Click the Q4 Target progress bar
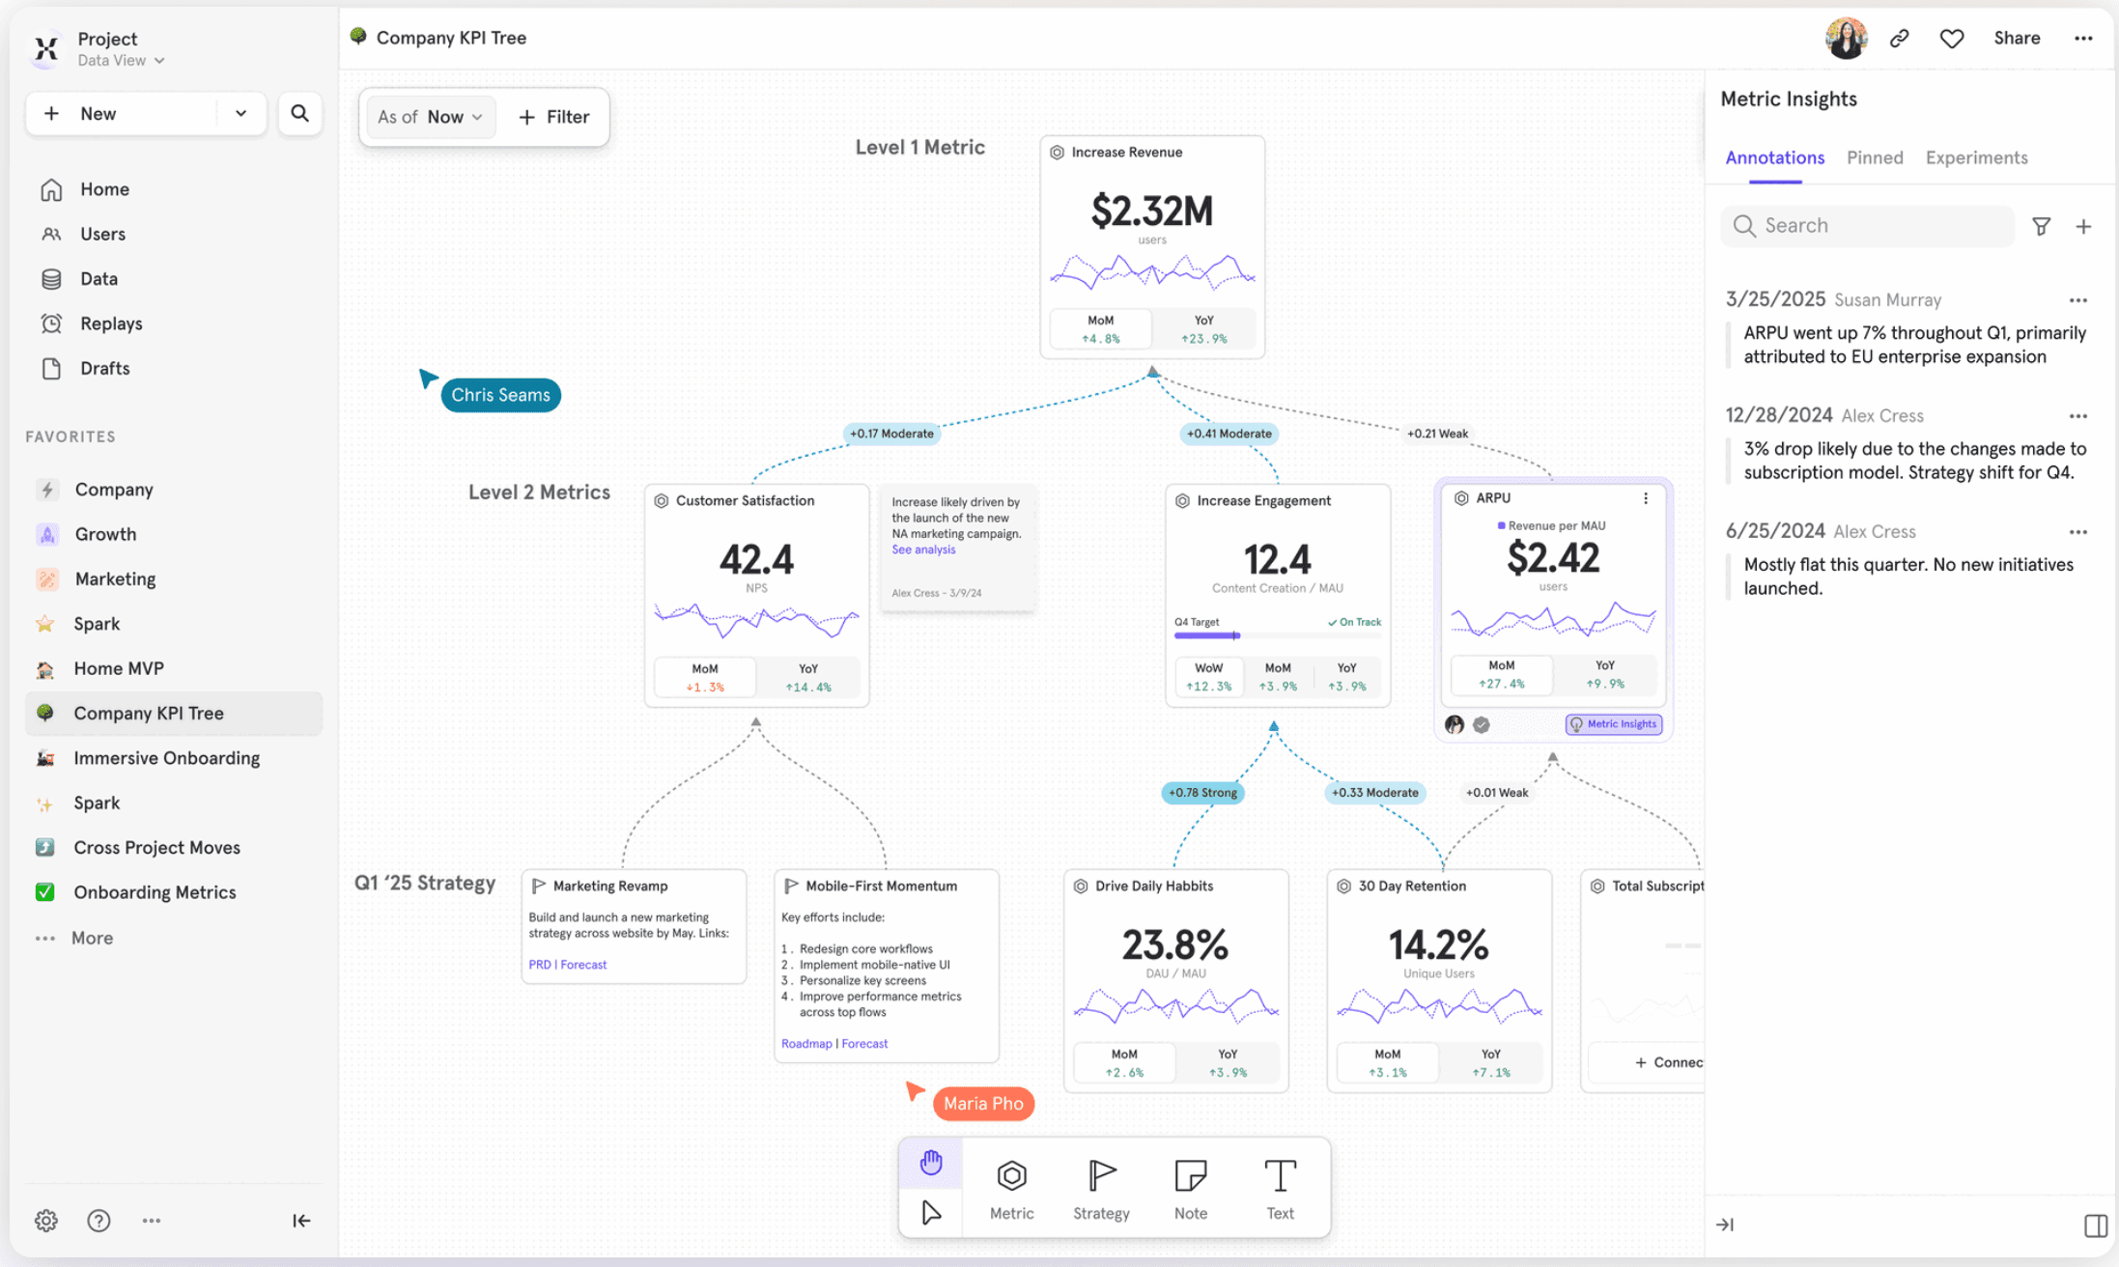This screenshot has width=2119, height=1267. click(x=1277, y=635)
